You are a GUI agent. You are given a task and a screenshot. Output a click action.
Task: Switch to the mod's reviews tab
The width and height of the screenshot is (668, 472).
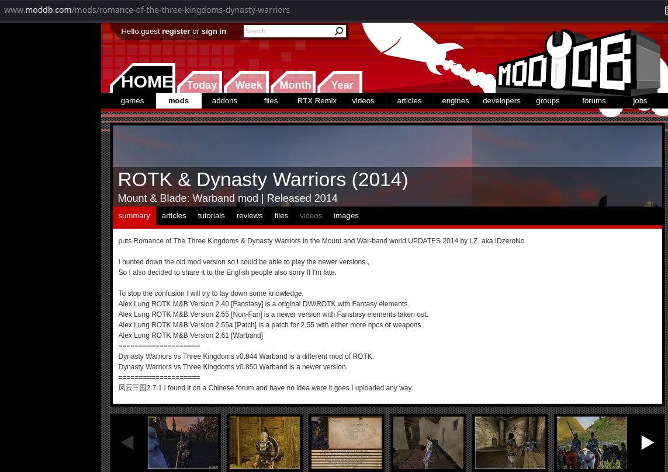tap(250, 216)
